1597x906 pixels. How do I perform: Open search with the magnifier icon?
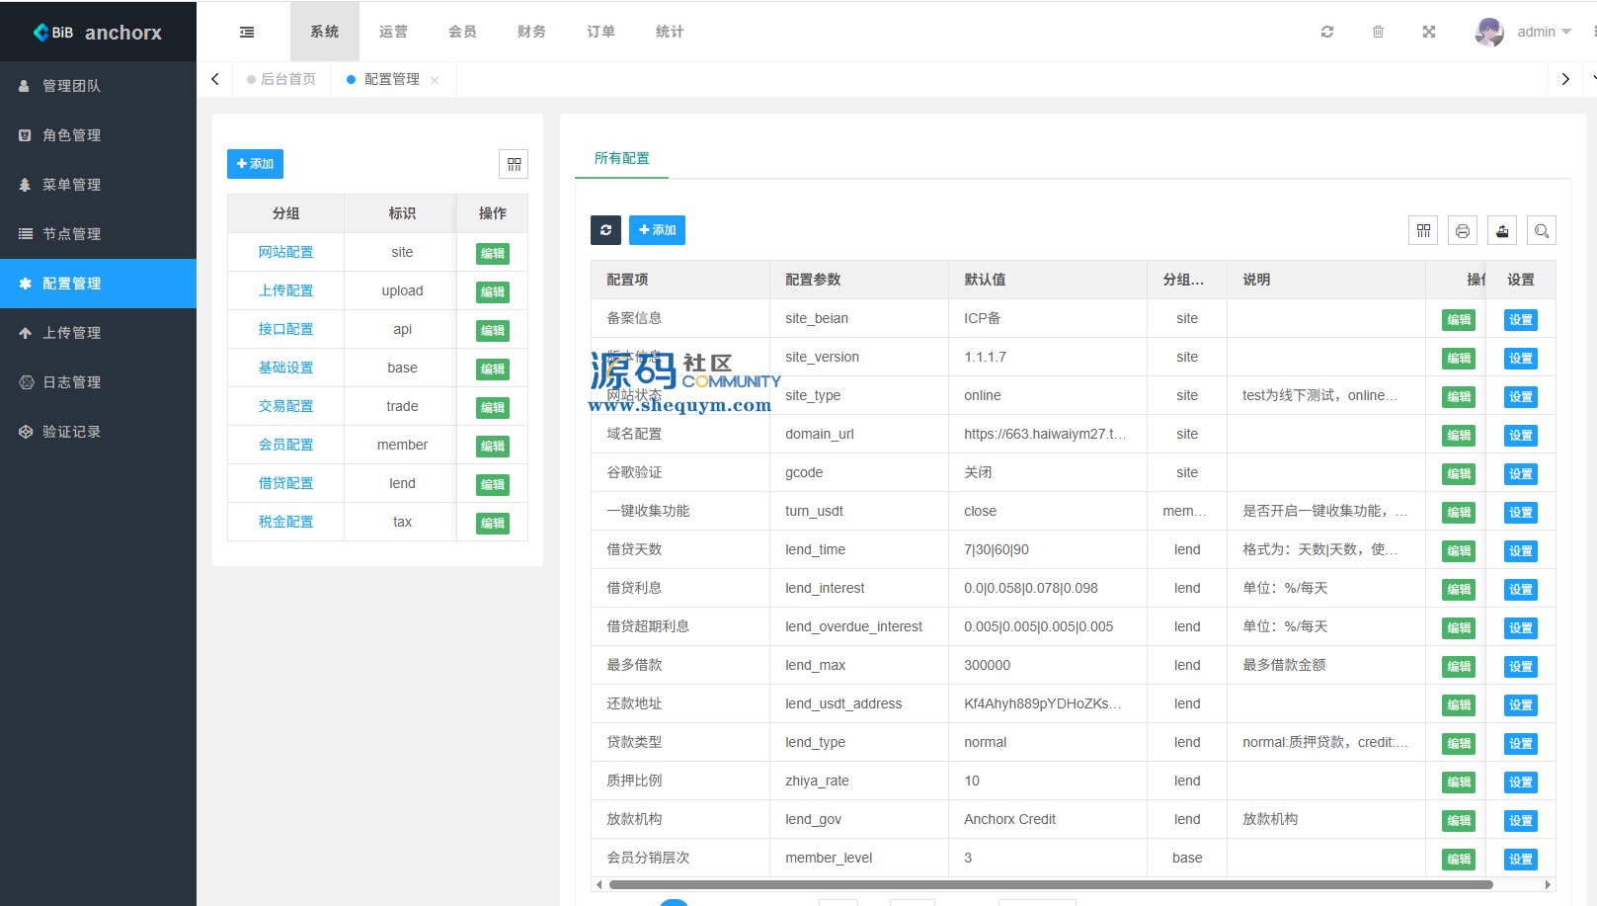pyautogui.click(x=1542, y=230)
